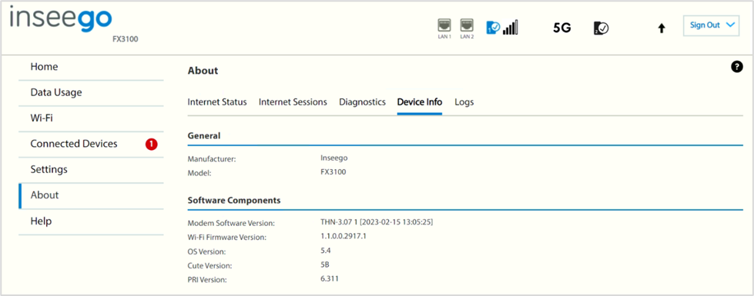Click the Modem Software Version label
Image resolution: width=754 pixels, height=296 pixels.
[231, 224]
